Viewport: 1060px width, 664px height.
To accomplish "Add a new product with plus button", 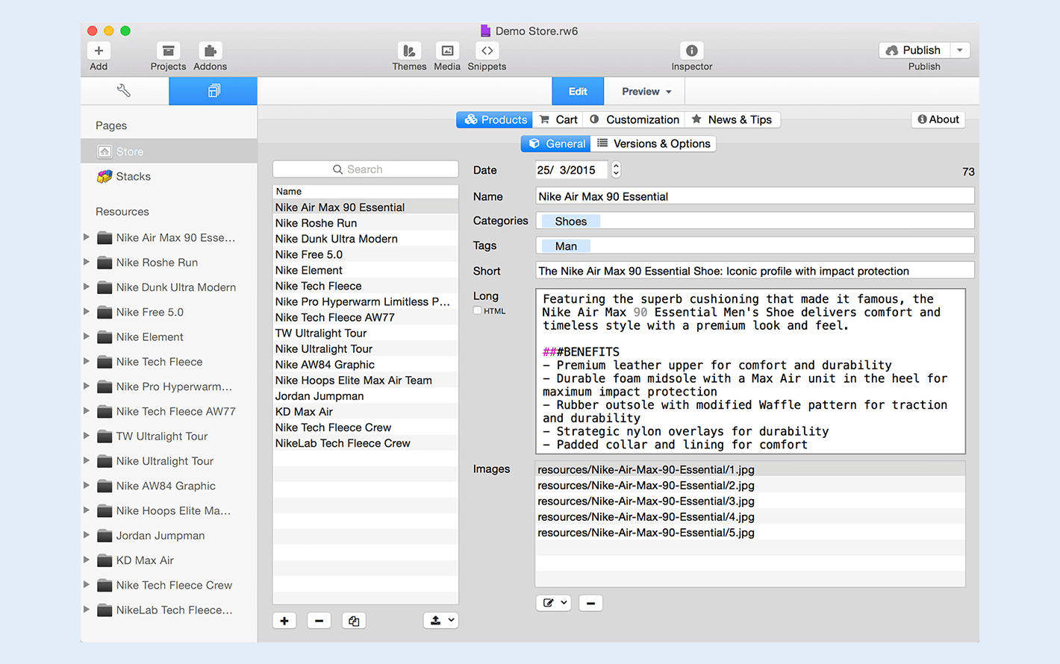I will (x=284, y=621).
